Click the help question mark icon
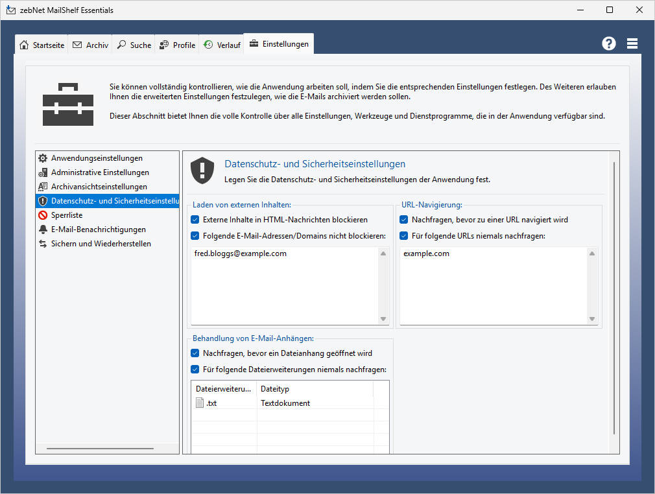This screenshot has width=655, height=494. (608, 43)
